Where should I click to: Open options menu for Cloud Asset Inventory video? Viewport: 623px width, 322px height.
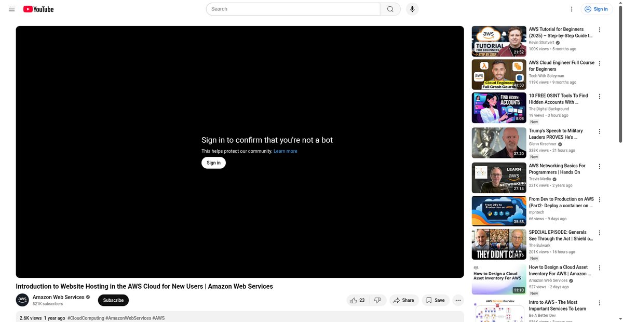point(600,268)
